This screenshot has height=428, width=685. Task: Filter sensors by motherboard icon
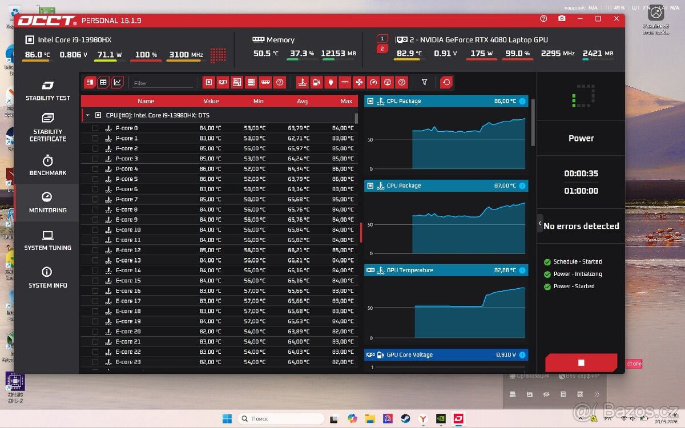pyautogui.click(x=237, y=82)
